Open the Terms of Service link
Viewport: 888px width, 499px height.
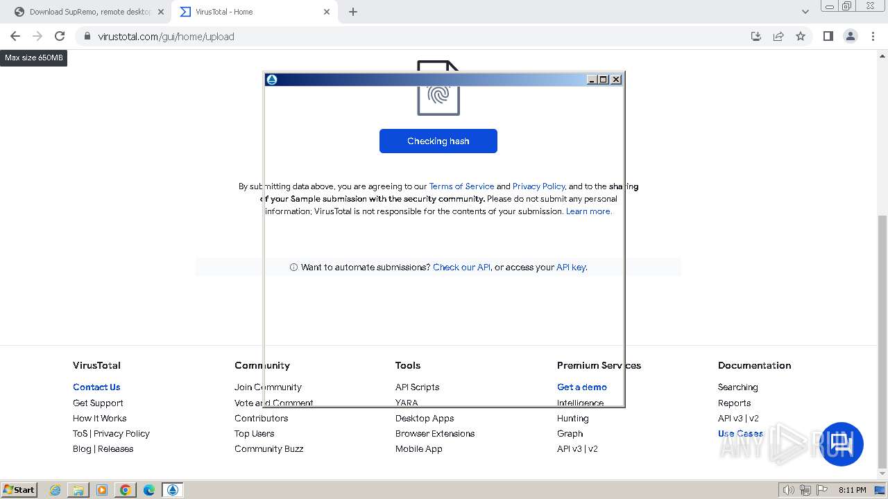pyautogui.click(x=461, y=186)
